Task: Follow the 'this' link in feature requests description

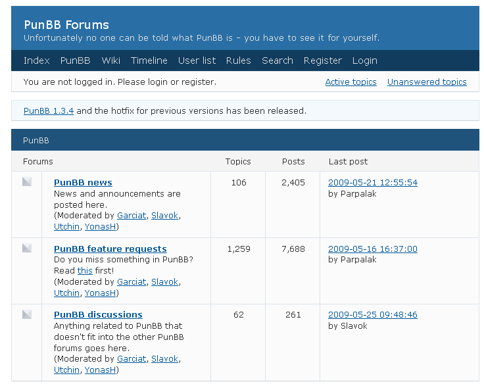Action: pyautogui.click(x=85, y=271)
